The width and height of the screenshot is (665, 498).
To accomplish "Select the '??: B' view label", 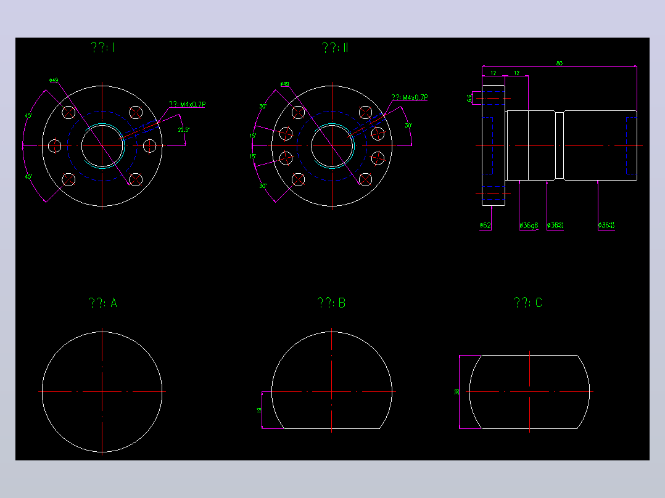I will click(x=332, y=303).
